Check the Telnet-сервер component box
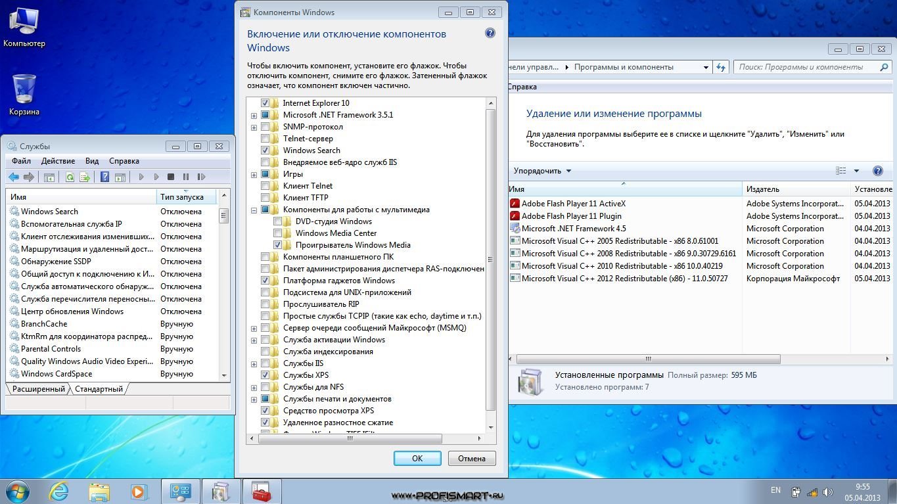Screen dimensions: 897x504 coord(265,139)
